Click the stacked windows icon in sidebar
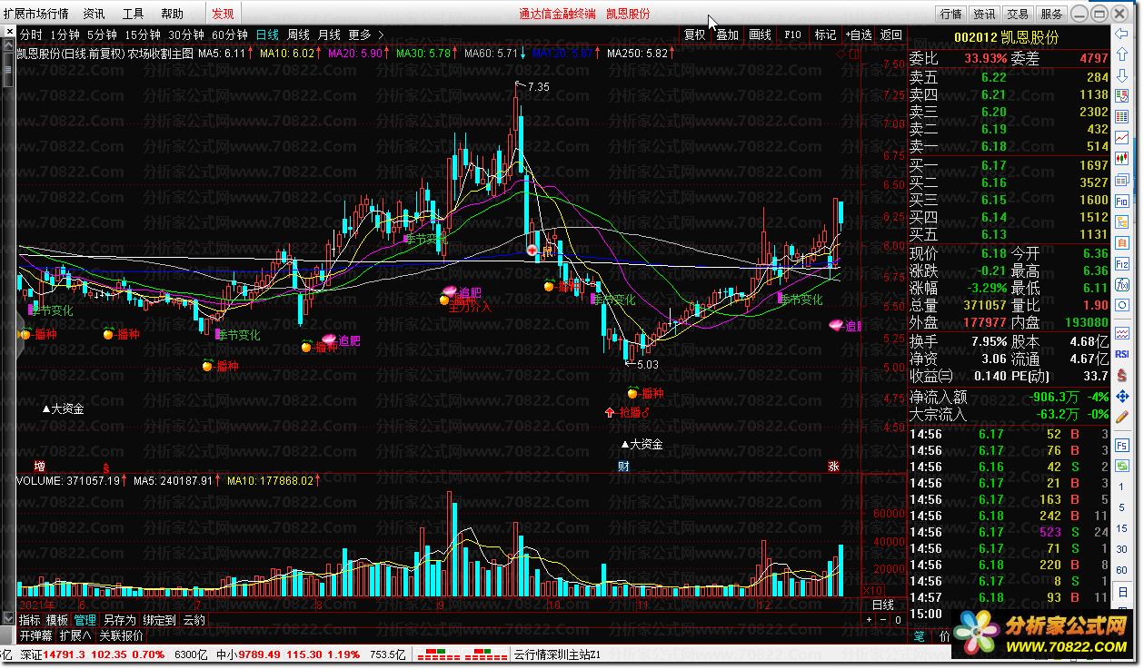This screenshot has width=1144, height=669. click(x=1122, y=180)
